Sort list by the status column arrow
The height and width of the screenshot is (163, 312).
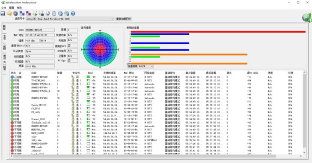point(20,73)
